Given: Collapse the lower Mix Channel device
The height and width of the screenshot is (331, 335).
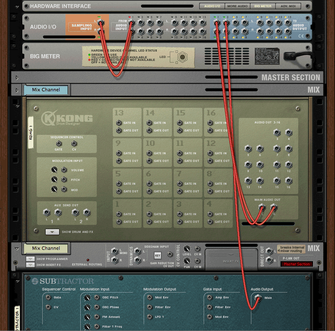Looking at the screenshot, I should pos(16,249).
